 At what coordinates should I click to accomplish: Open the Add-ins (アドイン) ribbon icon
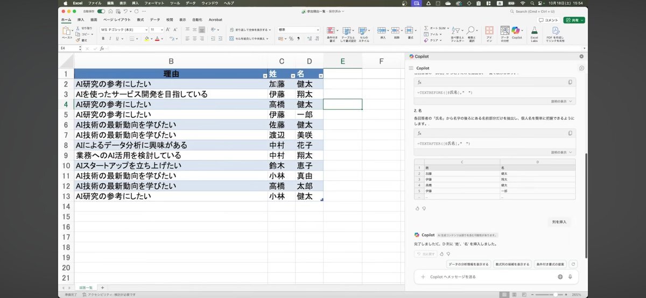click(x=489, y=32)
